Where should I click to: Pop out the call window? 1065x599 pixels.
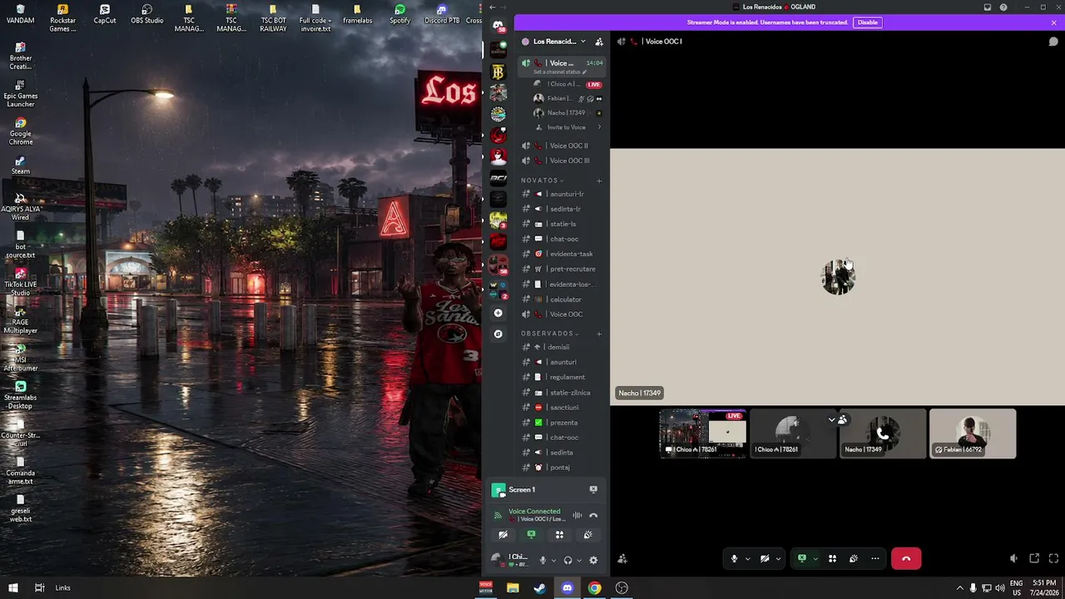click(x=1034, y=559)
